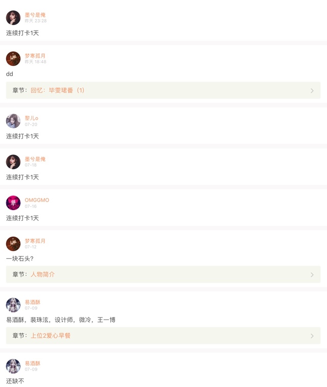Viewport: 327px width, 387px height.
Task: Select the comment '一块石头?'
Action: tap(20, 259)
